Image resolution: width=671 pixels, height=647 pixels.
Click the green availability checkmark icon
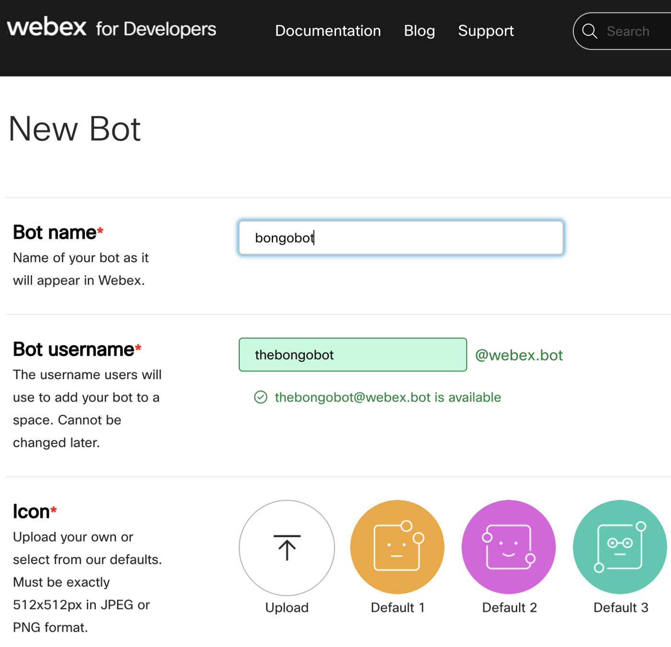coord(261,397)
